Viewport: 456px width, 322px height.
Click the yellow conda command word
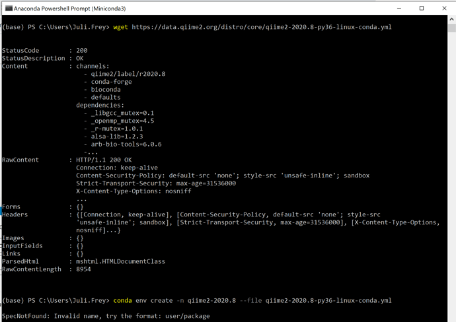122,300
